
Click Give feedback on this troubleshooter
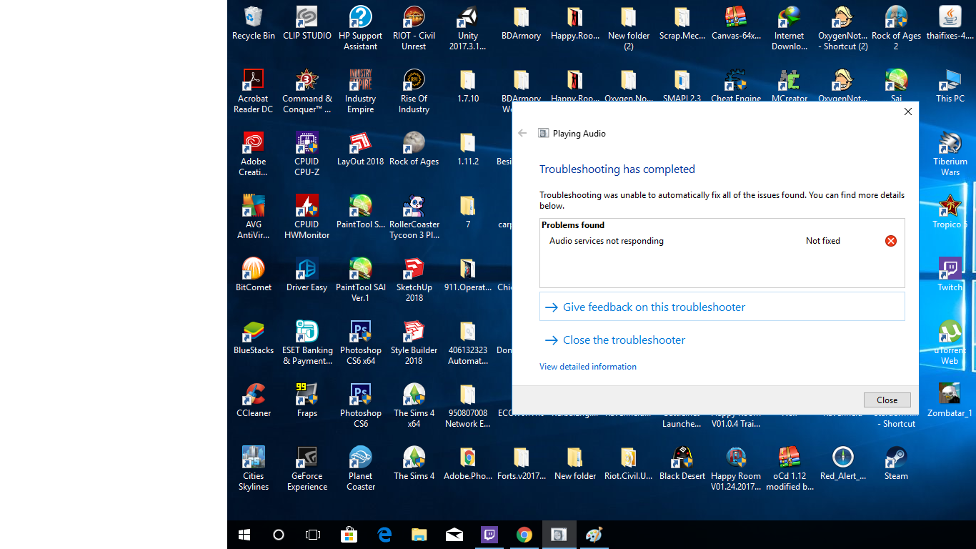(722, 307)
